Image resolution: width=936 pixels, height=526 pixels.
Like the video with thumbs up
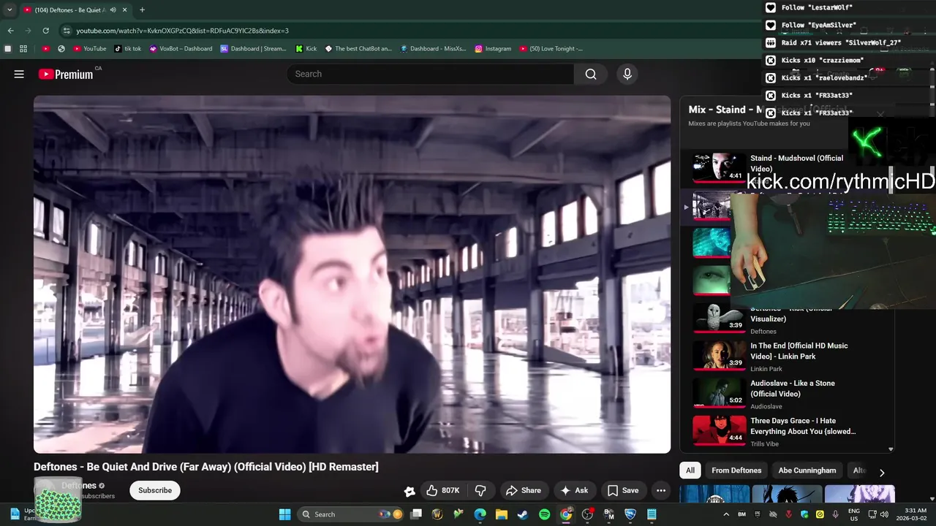click(x=443, y=490)
